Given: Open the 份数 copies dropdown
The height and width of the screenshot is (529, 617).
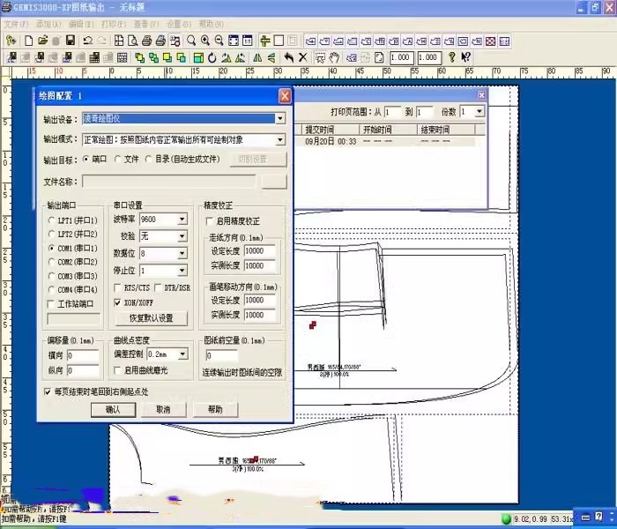Looking at the screenshot, I should 479,111.
